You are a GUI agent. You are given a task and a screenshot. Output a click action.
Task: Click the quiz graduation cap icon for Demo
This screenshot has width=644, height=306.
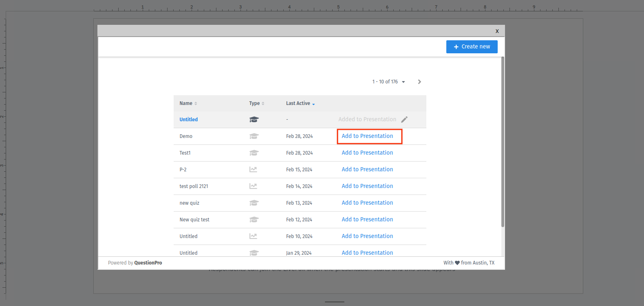(254, 136)
